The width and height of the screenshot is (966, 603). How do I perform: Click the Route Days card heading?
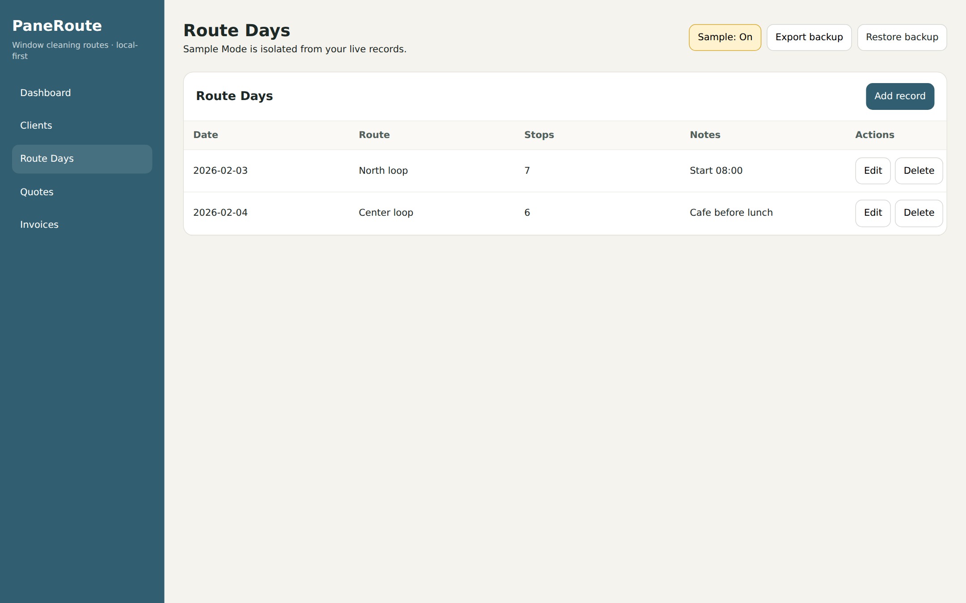click(234, 96)
